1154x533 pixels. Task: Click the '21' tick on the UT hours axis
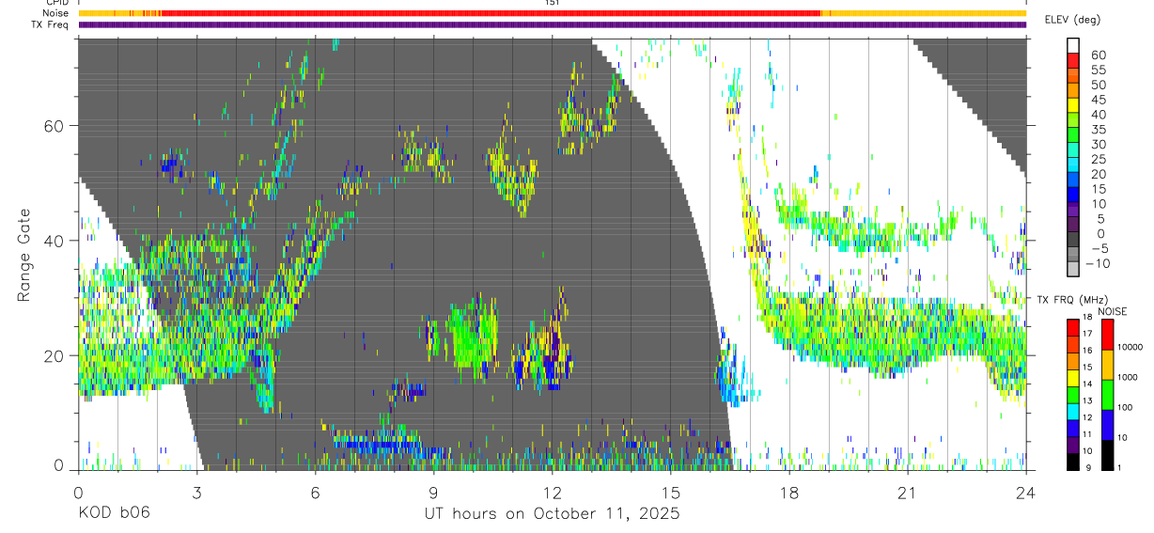click(x=908, y=492)
